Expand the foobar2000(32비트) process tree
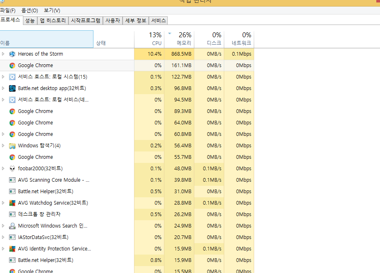 pyautogui.click(x=3, y=169)
